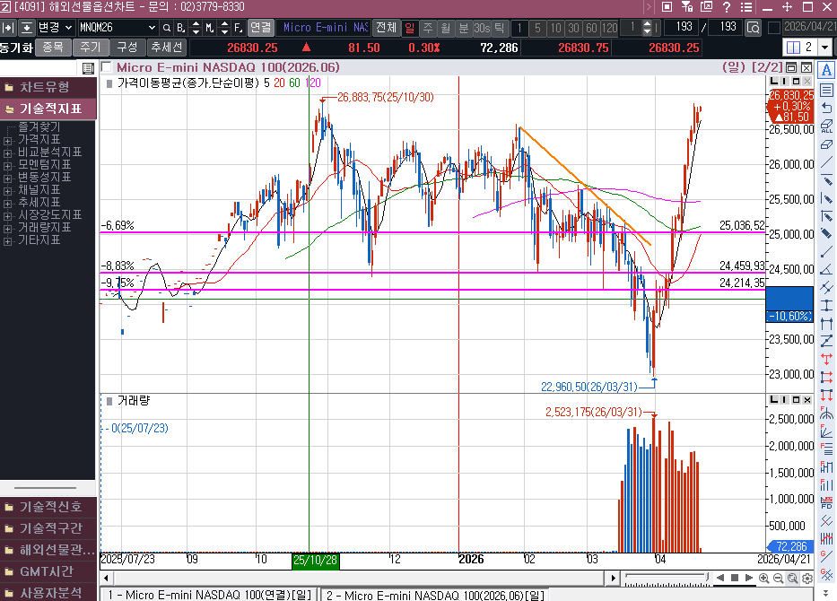Toggle checkbox beside Micro E-mini NASDAQ title
Viewport: 837px width, 601px height.
pyautogui.click(x=107, y=67)
